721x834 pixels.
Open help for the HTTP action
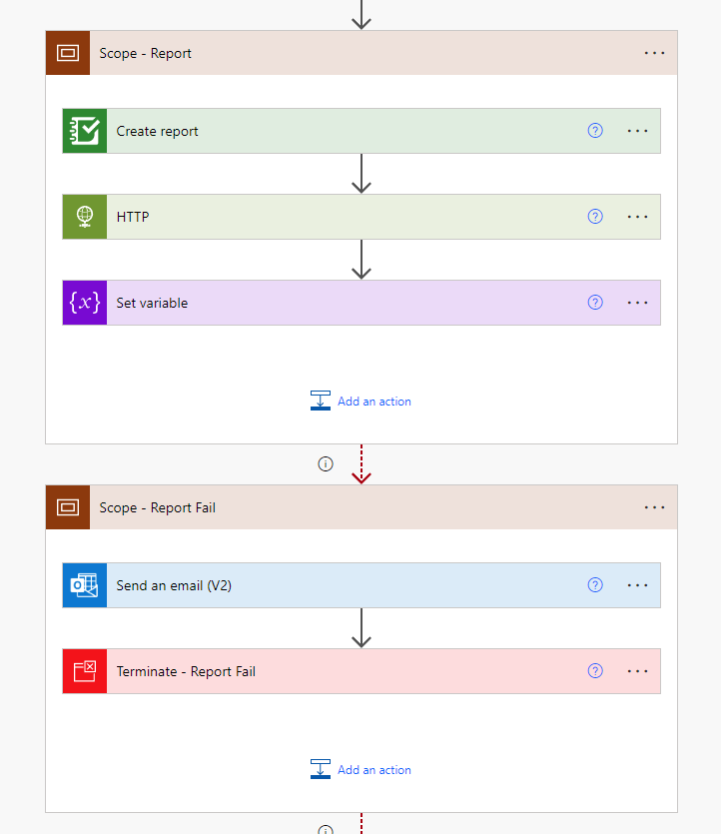click(595, 217)
